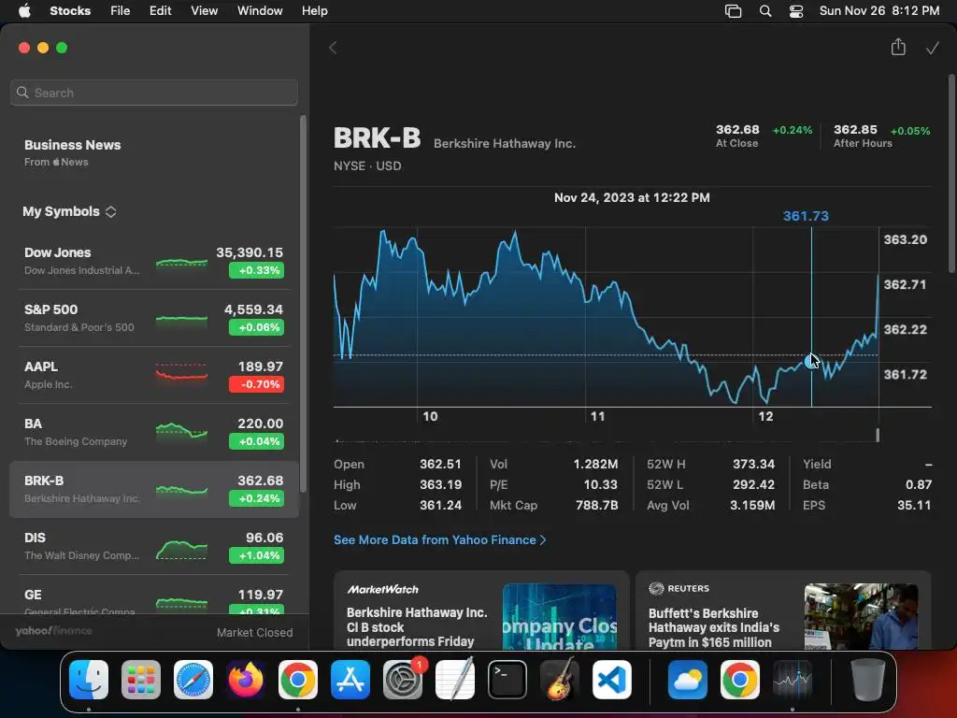Viewport: 957px width, 718px height.
Task: Select AAPL Apple Inc. row
Action: tap(154, 375)
